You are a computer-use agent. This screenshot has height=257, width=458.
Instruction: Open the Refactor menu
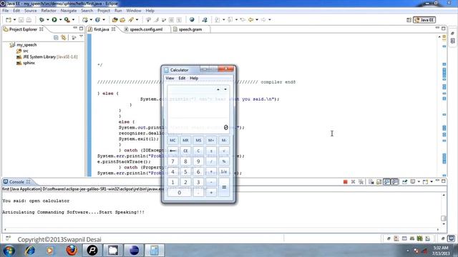click(49, 11)
